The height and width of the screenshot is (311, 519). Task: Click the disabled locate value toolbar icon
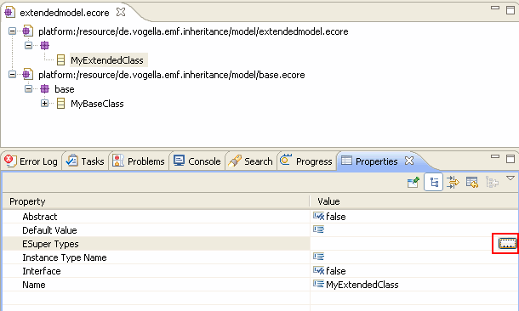point(492,182)
